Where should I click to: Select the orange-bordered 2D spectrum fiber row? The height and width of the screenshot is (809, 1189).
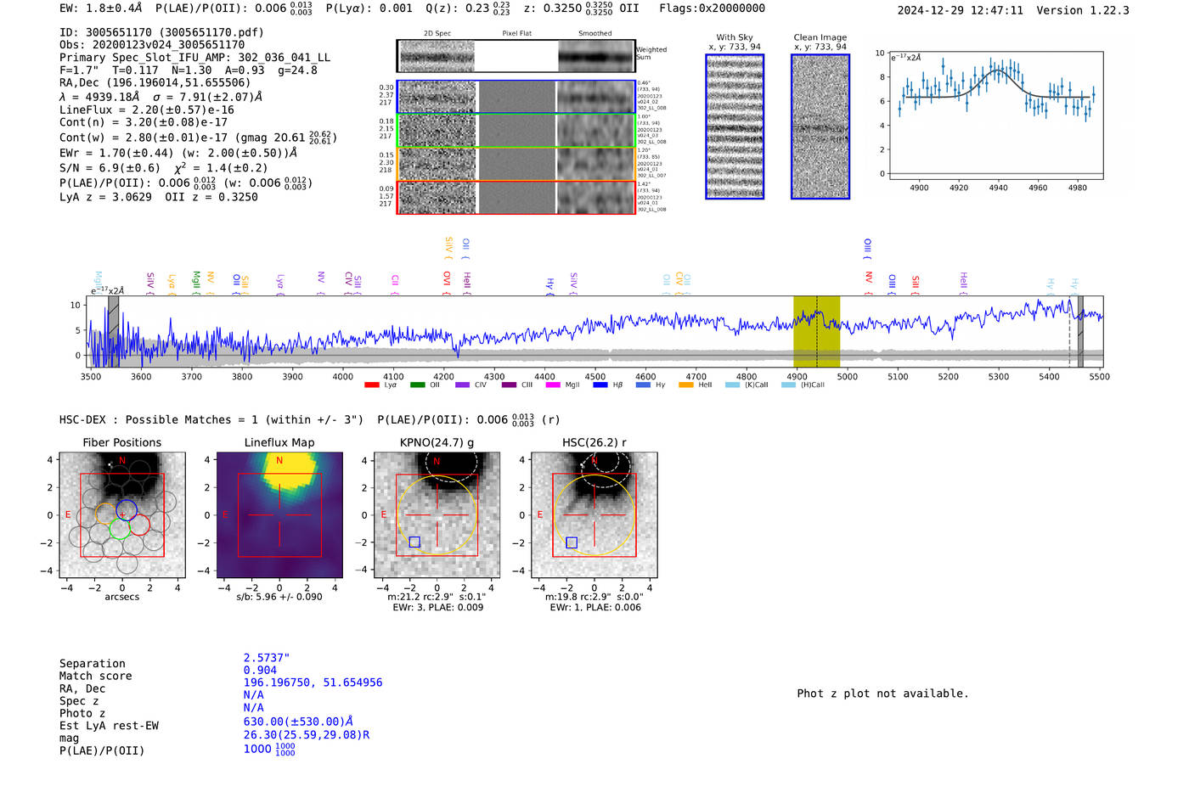tap(516, 164)
